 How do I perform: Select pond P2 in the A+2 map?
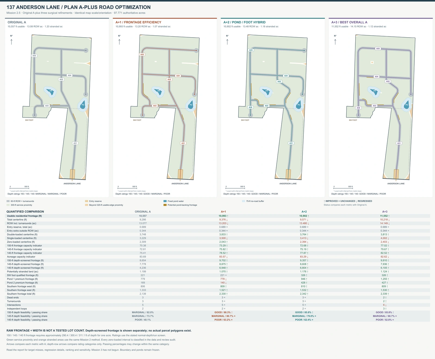click(299, 105)
